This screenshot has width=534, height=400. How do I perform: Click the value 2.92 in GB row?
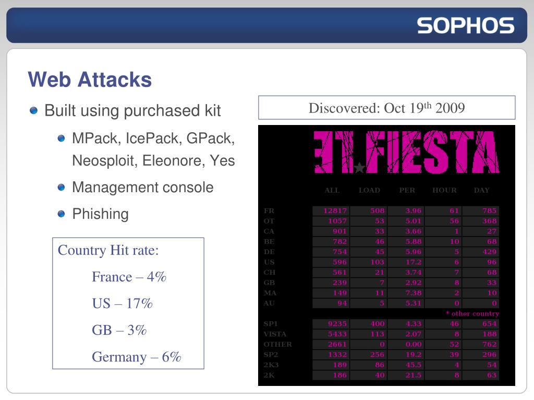coord(414,283)
